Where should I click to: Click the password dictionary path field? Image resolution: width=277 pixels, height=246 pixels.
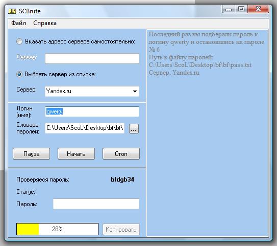click(x=85, y=128)
